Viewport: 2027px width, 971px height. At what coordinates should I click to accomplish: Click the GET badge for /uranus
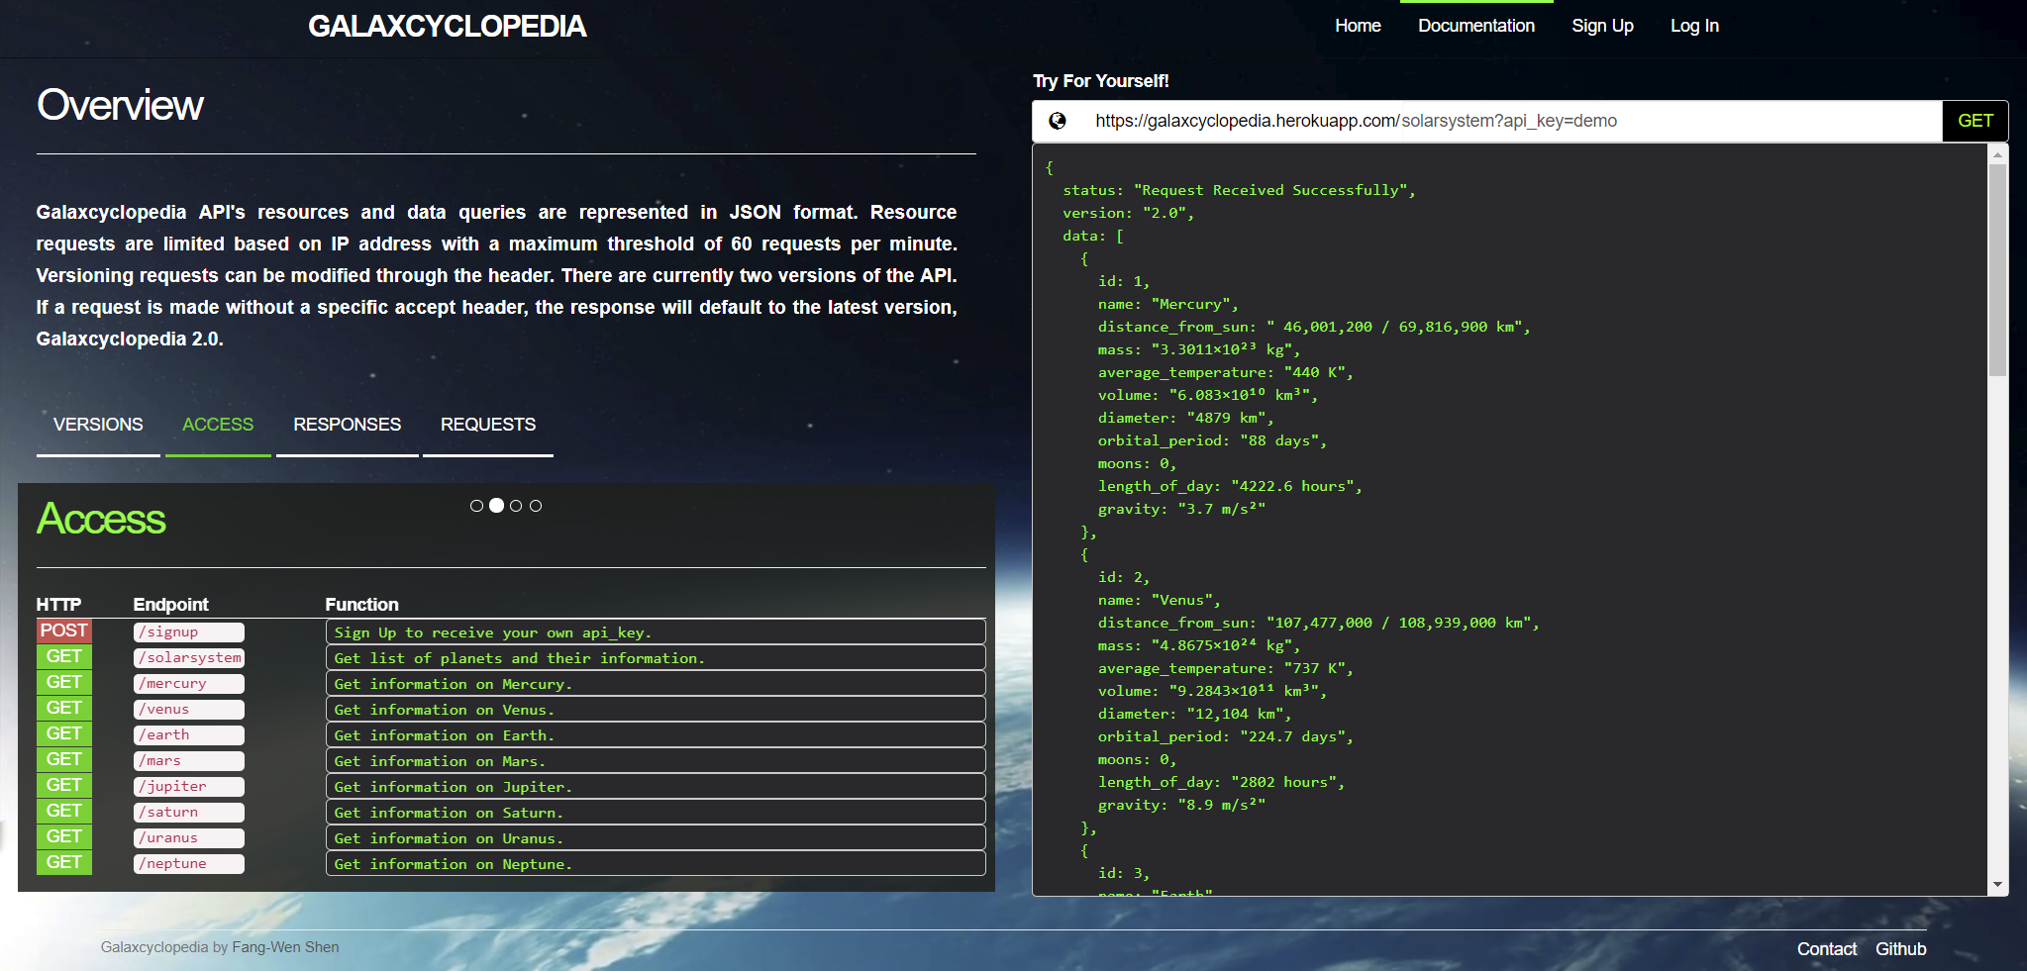click(64, 836)
